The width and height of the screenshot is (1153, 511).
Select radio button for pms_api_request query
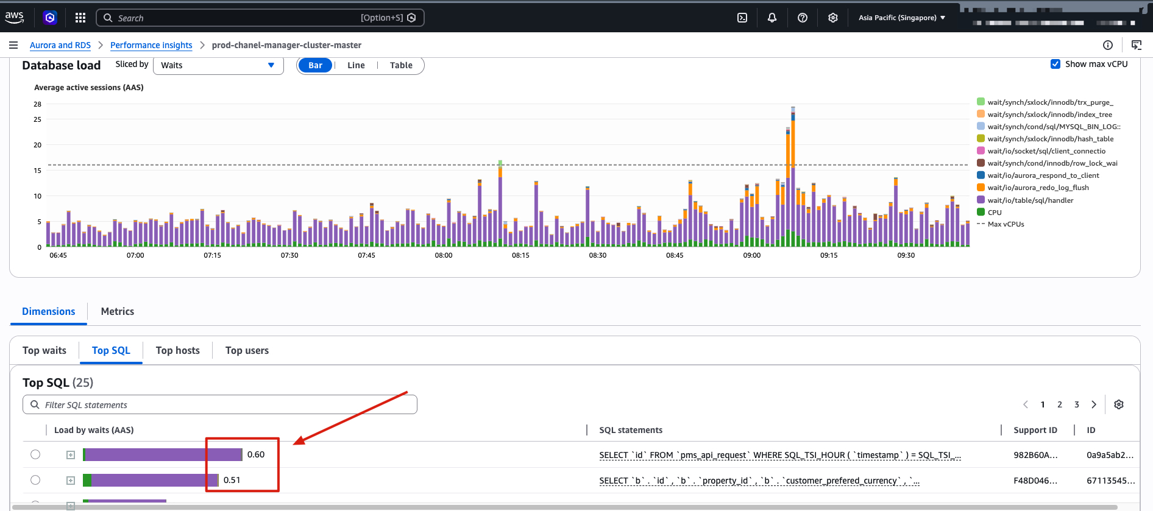(x=35, y=454)
